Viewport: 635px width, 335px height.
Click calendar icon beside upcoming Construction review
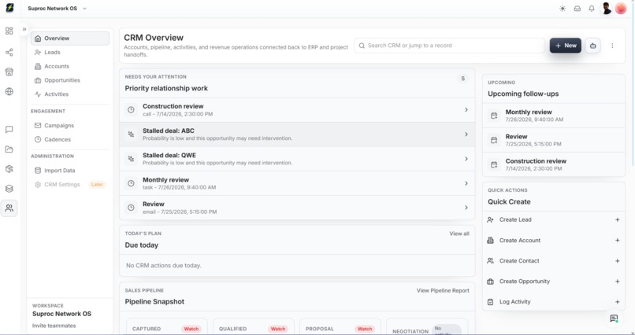tap(494, 165)
